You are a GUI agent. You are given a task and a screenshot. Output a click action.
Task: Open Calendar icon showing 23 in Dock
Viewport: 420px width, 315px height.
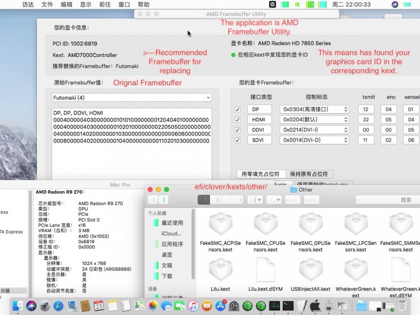click(99, 305)
